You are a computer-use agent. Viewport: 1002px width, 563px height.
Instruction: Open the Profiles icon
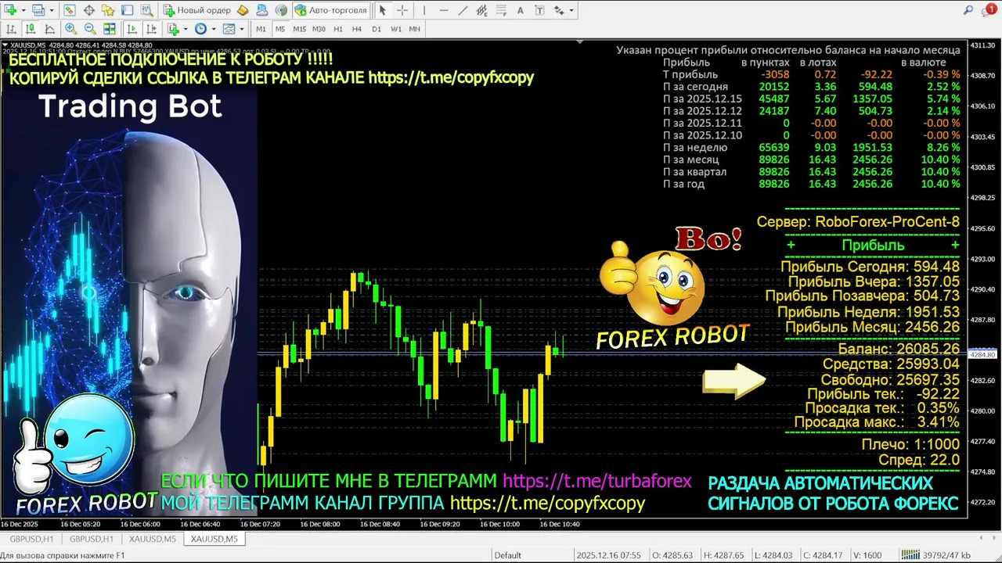(38, 10)
